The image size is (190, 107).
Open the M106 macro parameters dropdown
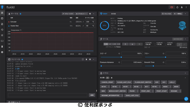[x=120, y=86]
